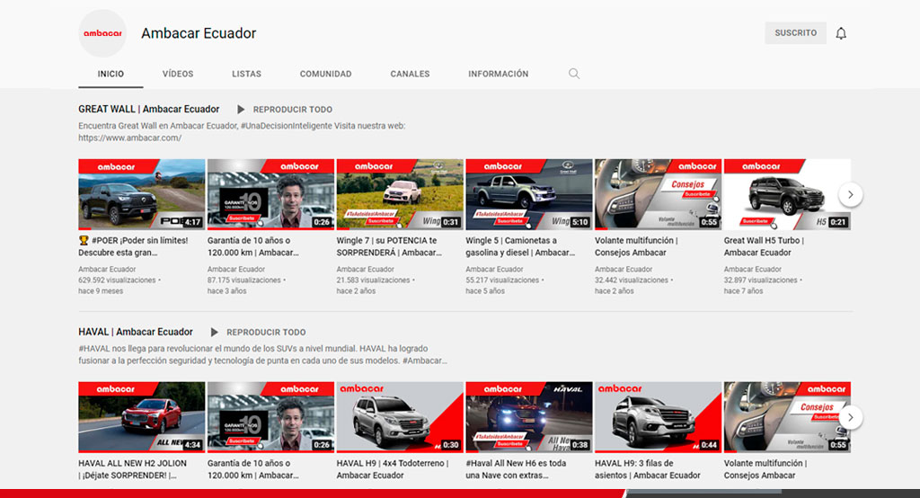Open the HAVAL H9 4x4 0:30 thumbnail
Viewport: 920px width, 498px height.
pos(400,417)
